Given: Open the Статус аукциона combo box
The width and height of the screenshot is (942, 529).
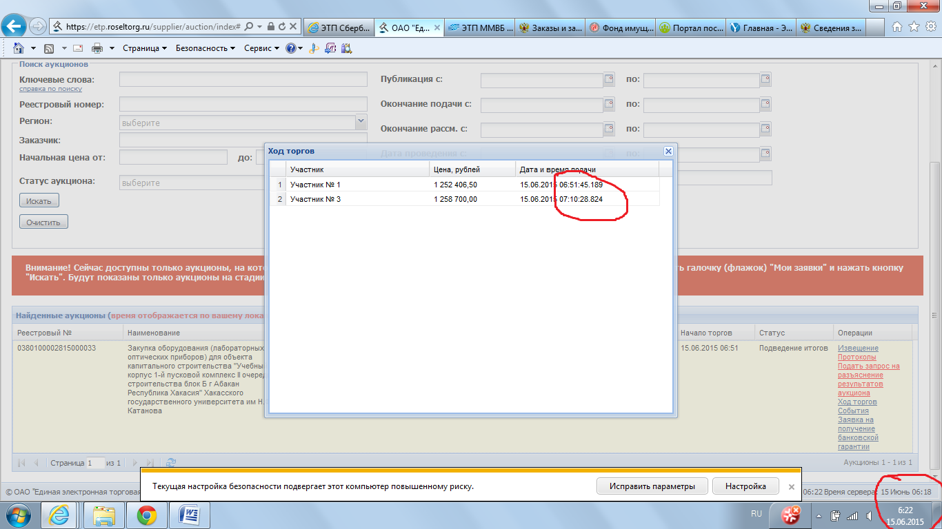Looking at the screenshot, I should pos(193,183).
